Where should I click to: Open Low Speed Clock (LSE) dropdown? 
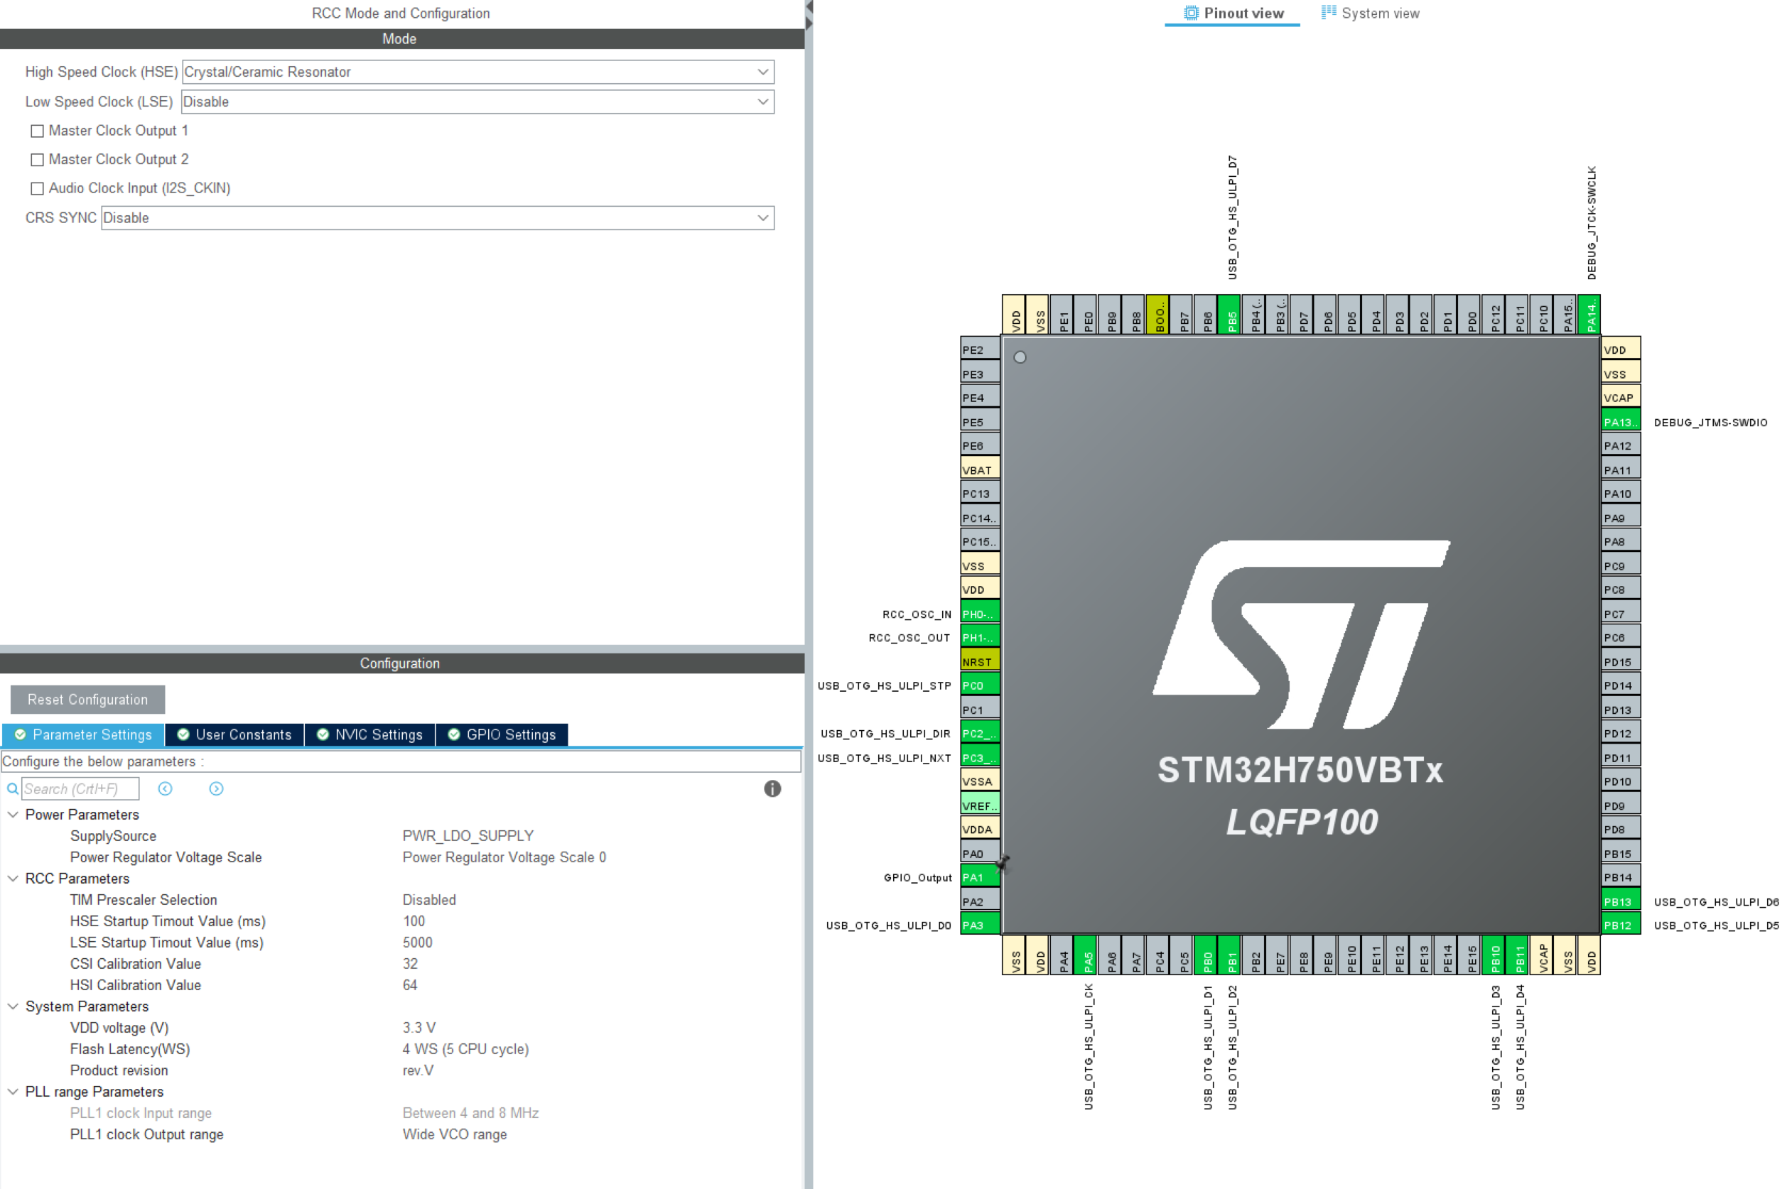[x=478, y=102]
